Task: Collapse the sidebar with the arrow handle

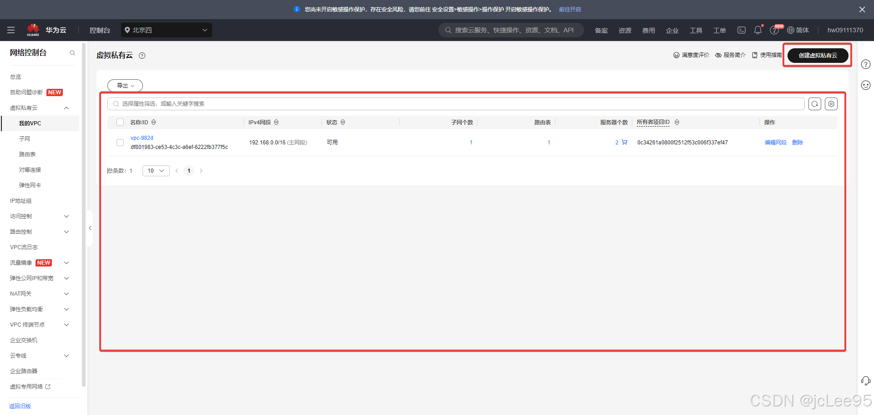Action: [90, 228]
